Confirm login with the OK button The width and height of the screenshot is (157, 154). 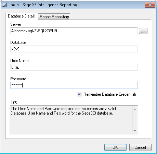pos(115,147)
